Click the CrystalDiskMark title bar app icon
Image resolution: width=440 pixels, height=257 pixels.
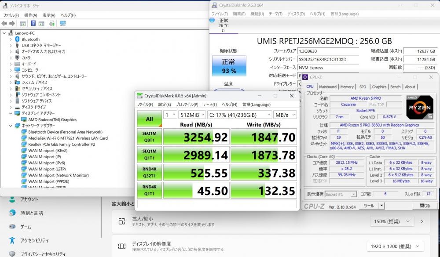pyautogui.click(x=139, y=96)
